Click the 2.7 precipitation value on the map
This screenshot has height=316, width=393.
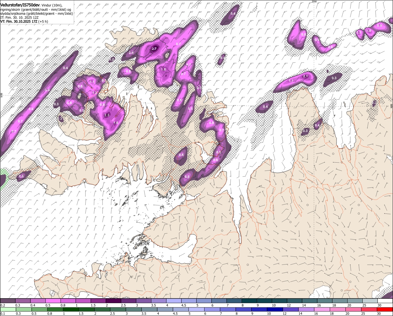click(154, 49)
